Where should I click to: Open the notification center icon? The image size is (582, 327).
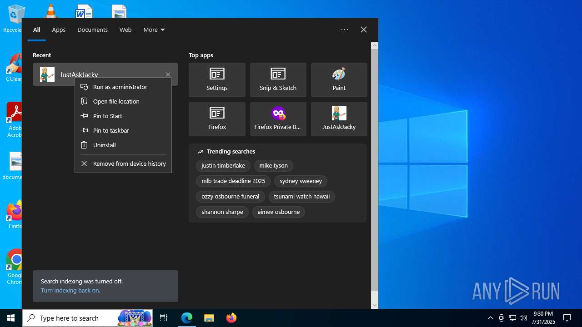[x=567, y=318]
